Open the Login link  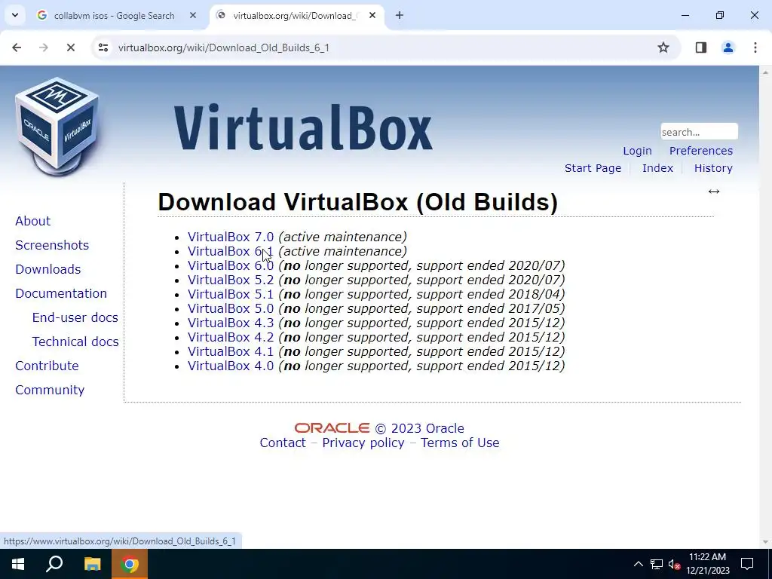[x=637, y=151]
